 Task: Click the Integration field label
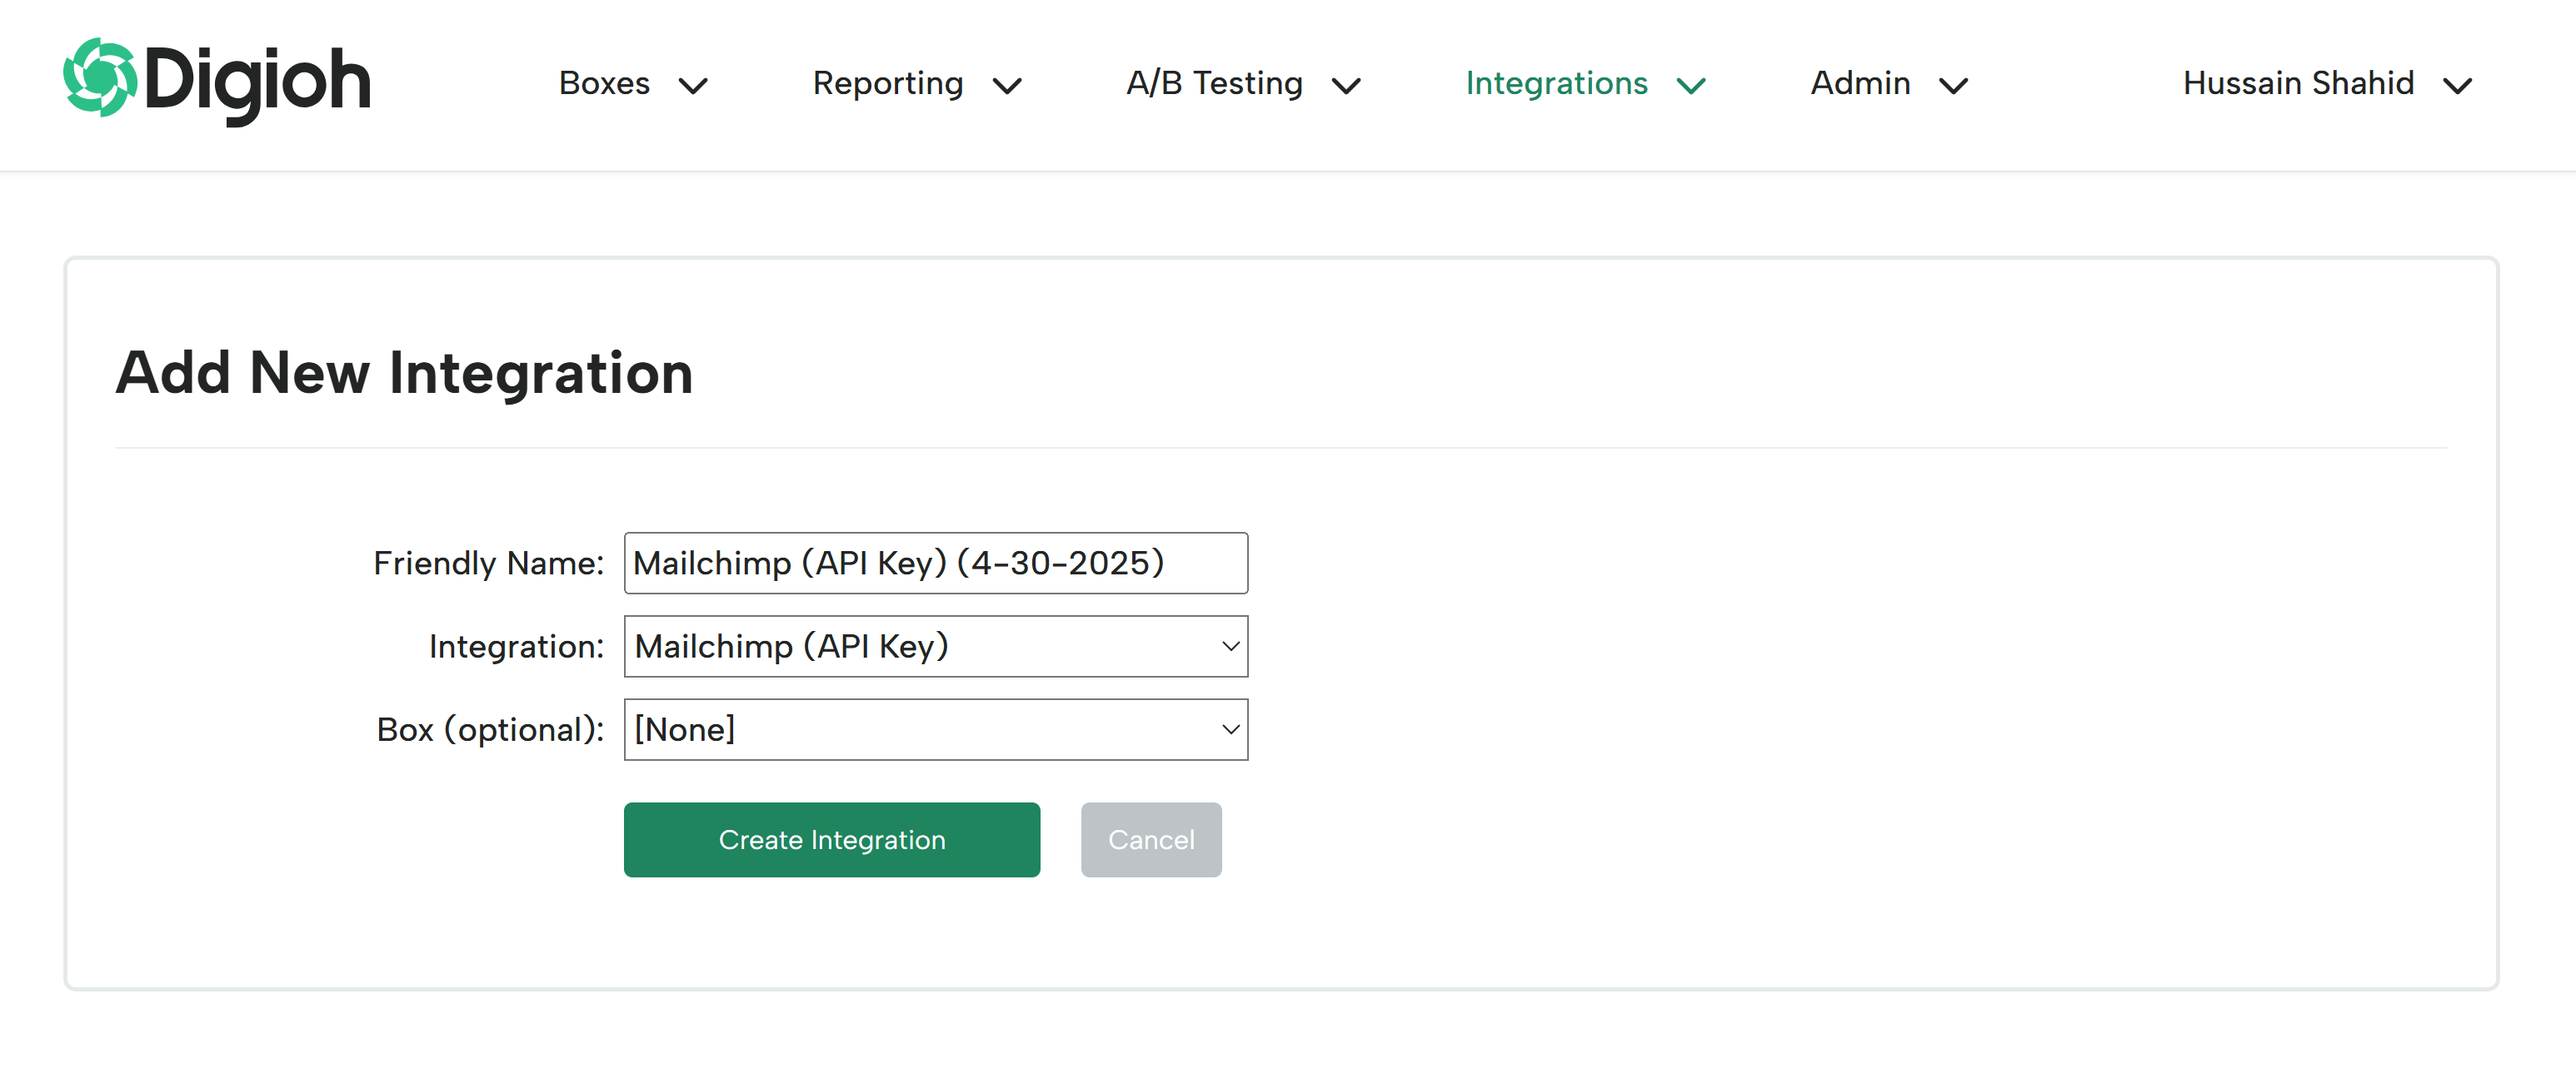516,648
